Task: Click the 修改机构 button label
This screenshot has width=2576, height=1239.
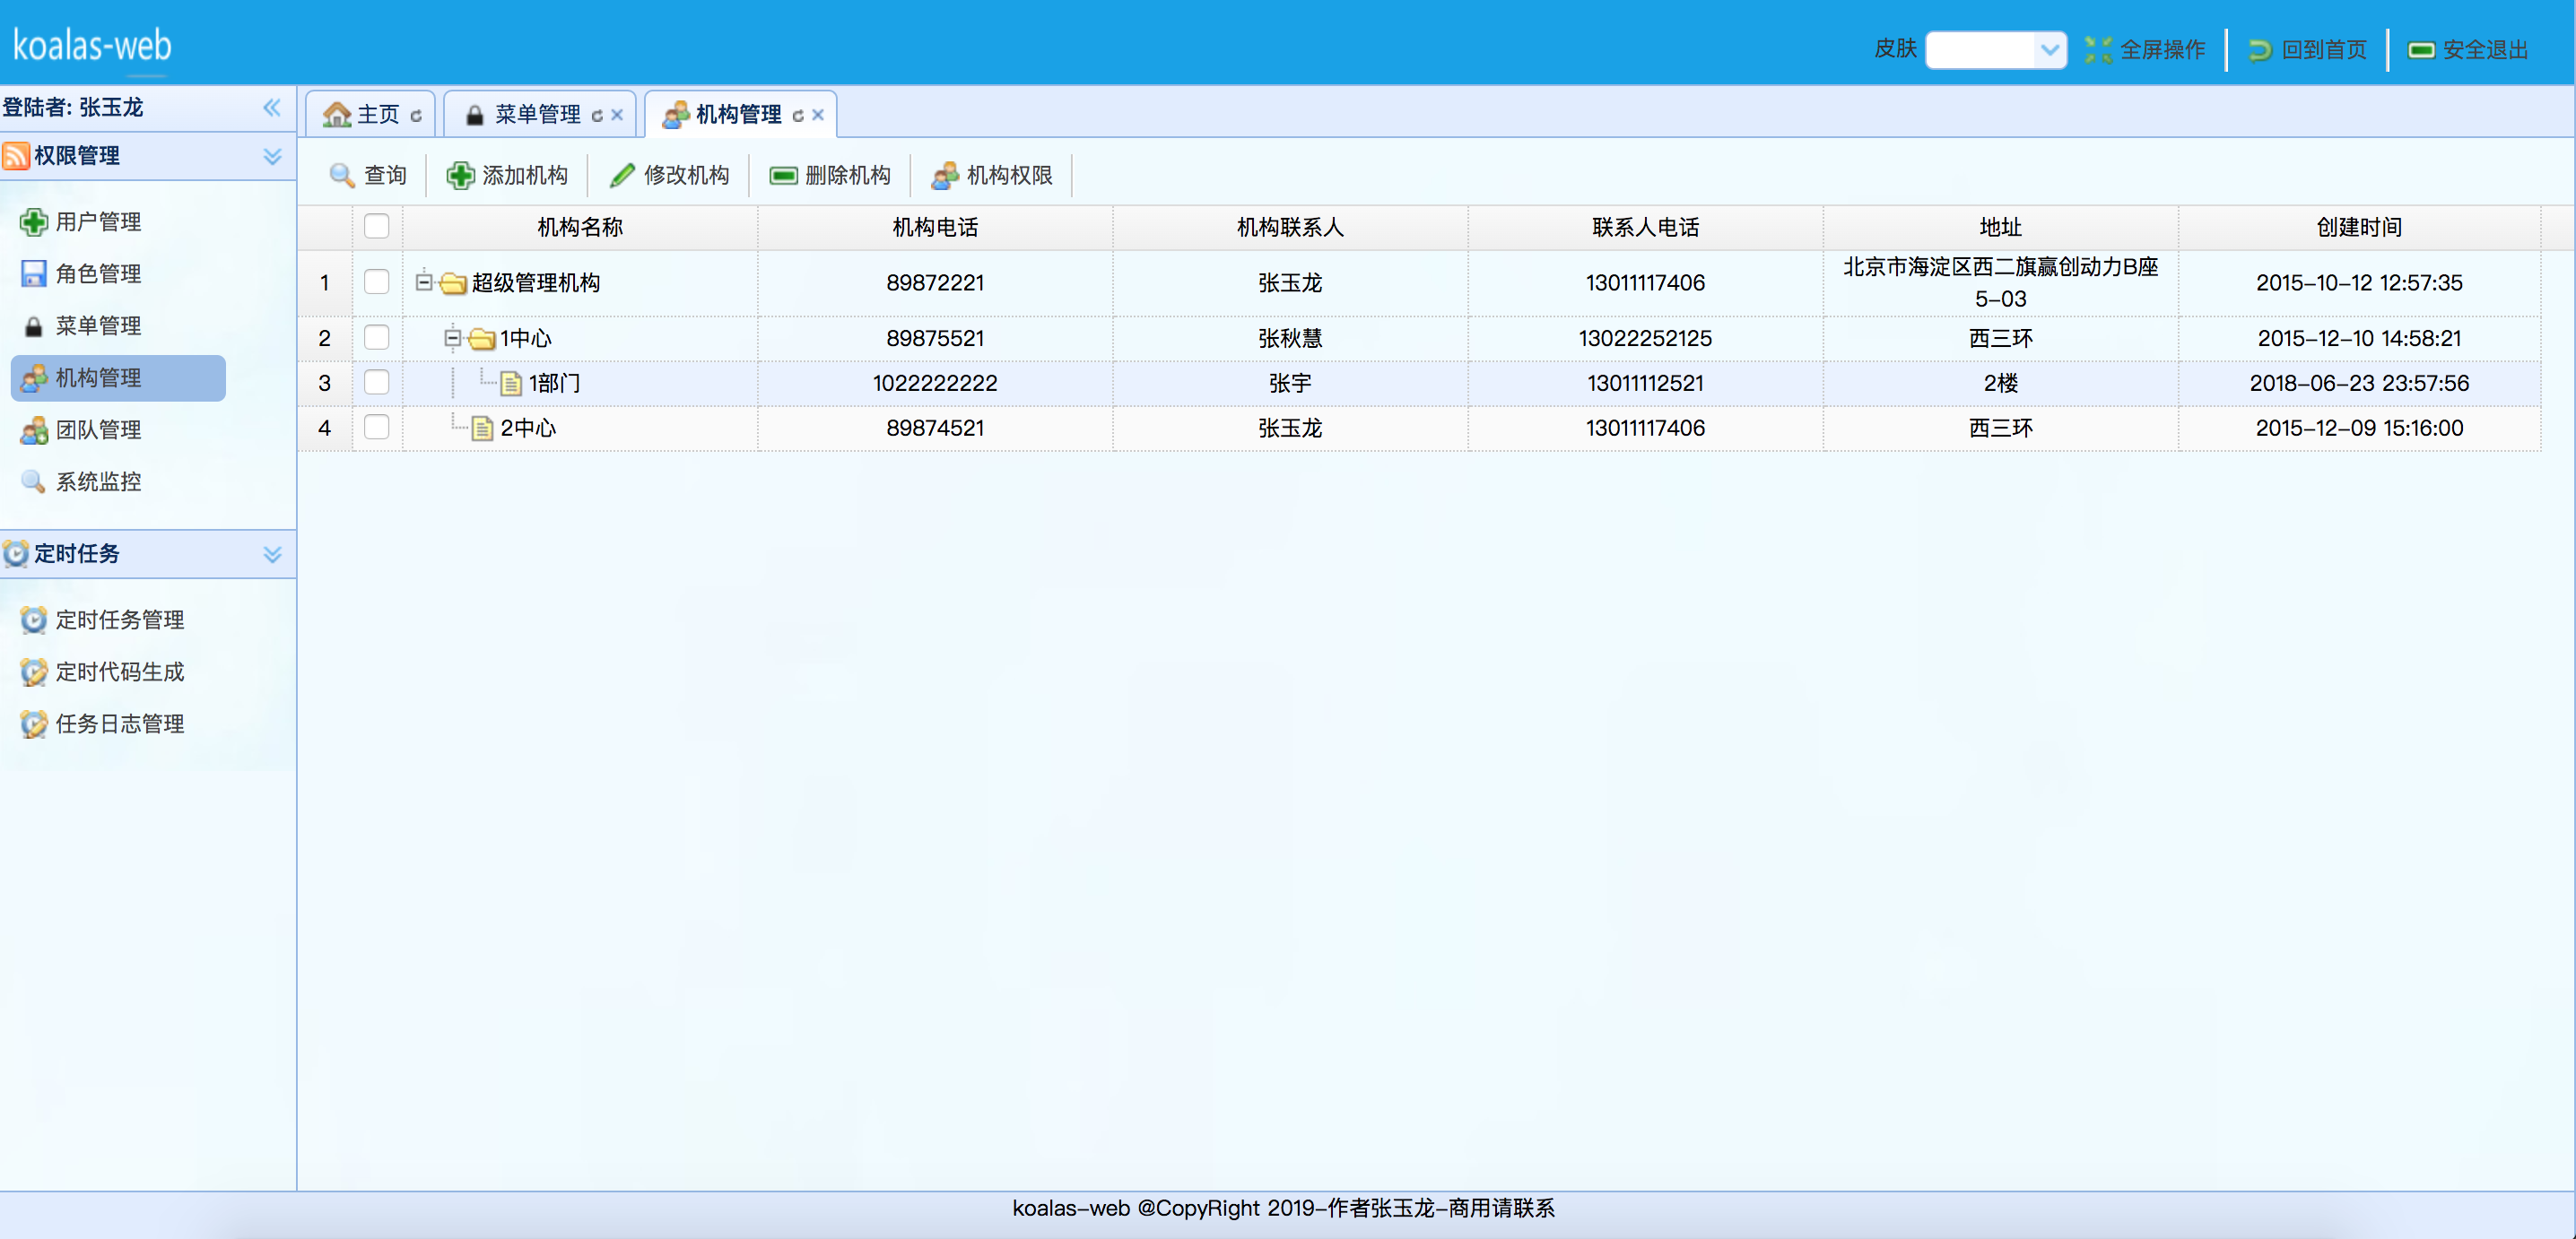Action: 686,175
